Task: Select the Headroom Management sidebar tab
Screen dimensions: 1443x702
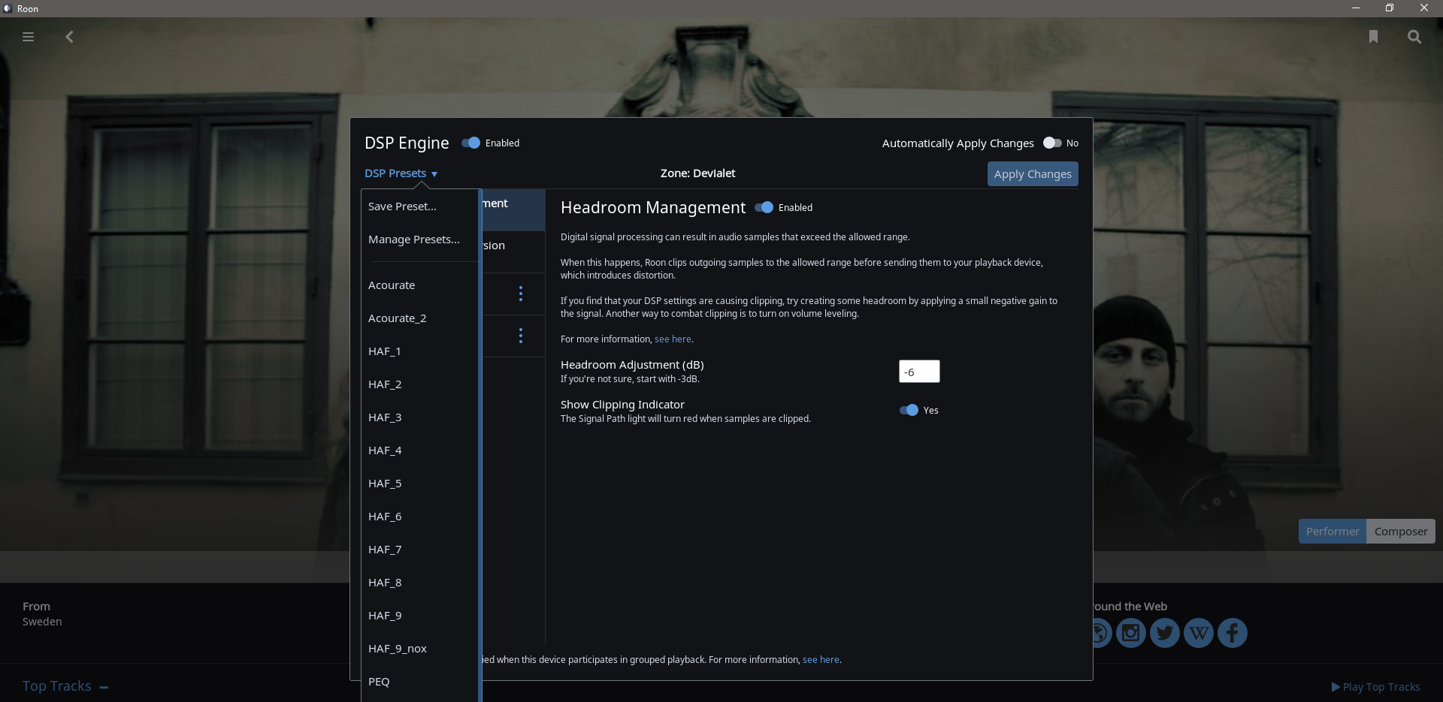Action: [513, 209]
